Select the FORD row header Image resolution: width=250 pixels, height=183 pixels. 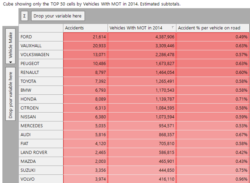(41, 37)
